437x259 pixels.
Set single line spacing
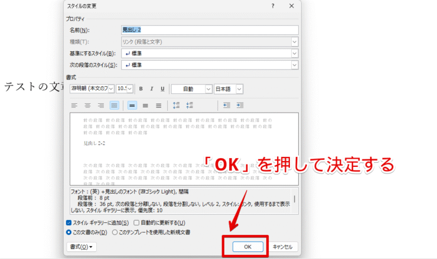[132, 105]
